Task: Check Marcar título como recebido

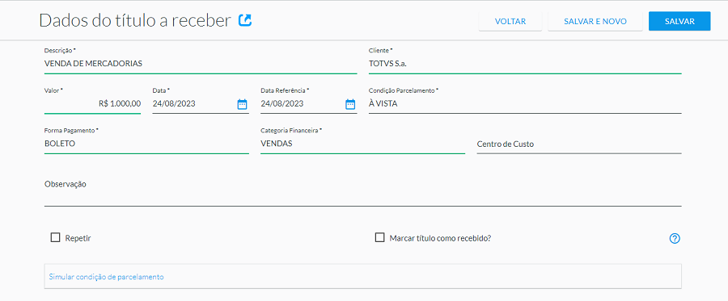Action: click(380, 237)
